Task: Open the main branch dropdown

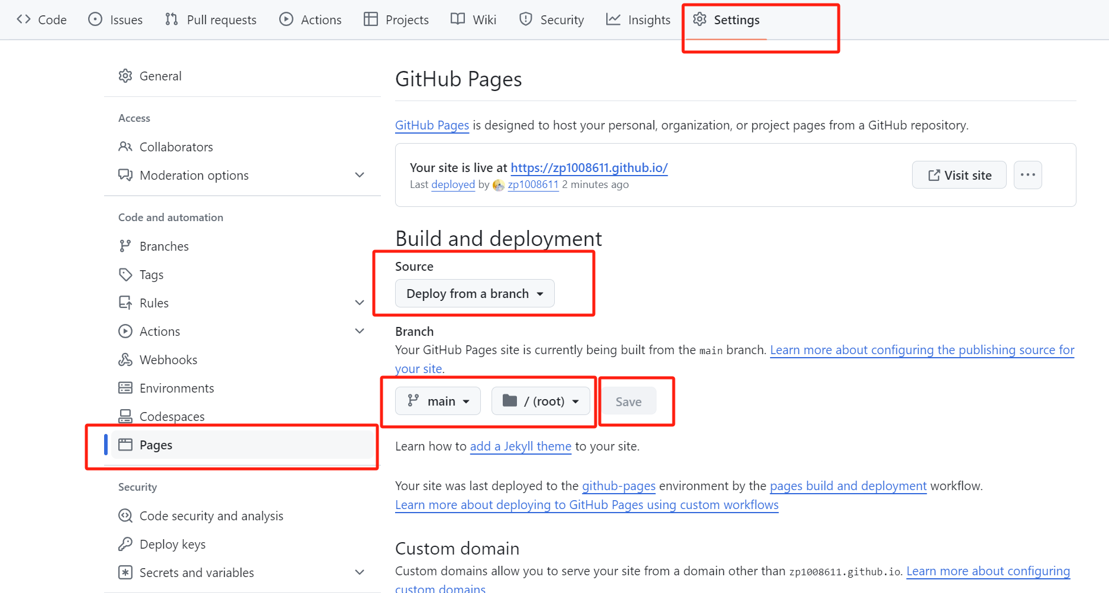Action: (x=438, y=401)
